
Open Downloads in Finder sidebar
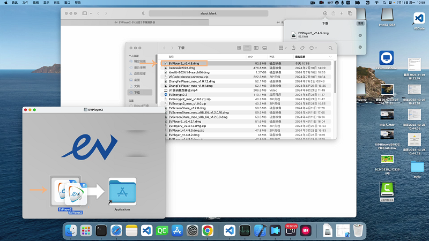tap(140, 92)
